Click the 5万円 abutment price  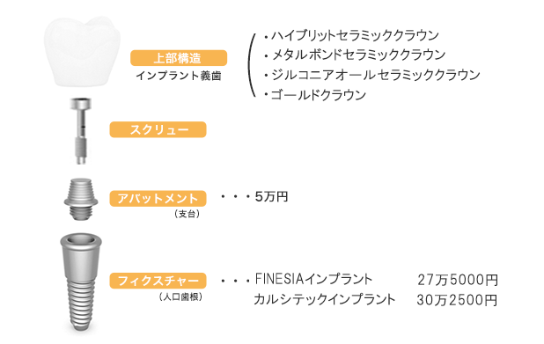click(x=271, y=196)
